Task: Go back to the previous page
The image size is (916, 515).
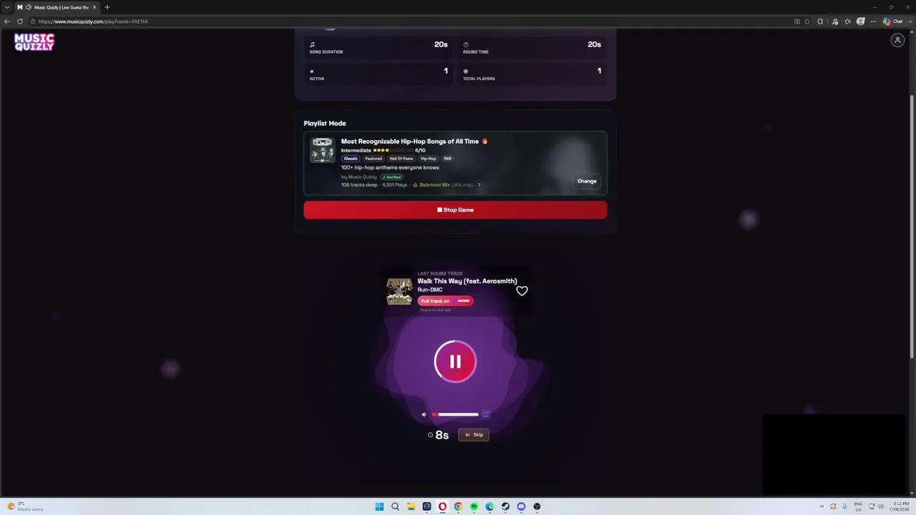Action: click(x=7, y=21)
